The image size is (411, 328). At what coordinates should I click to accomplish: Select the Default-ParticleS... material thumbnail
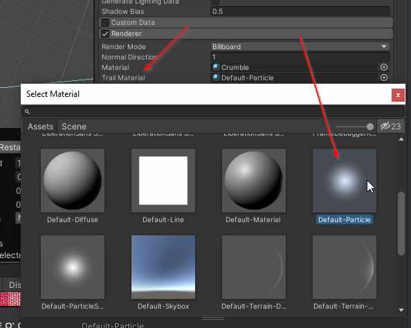(x=73, y=267)
